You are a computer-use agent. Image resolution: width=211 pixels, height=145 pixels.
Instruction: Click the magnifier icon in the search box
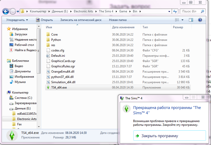(202, 12)
